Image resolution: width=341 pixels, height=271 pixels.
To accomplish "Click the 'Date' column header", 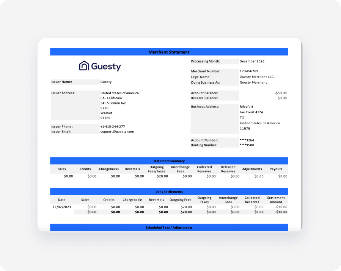I will [61, 200].
